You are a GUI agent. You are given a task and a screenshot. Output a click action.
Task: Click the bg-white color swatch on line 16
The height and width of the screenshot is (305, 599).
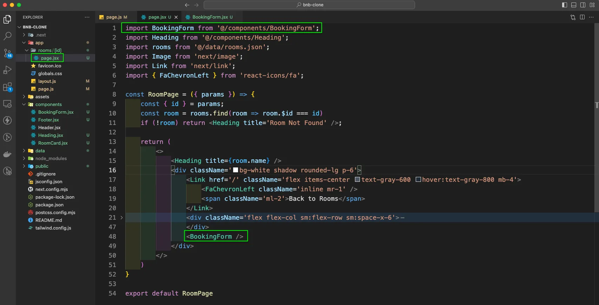click(236, 170)
